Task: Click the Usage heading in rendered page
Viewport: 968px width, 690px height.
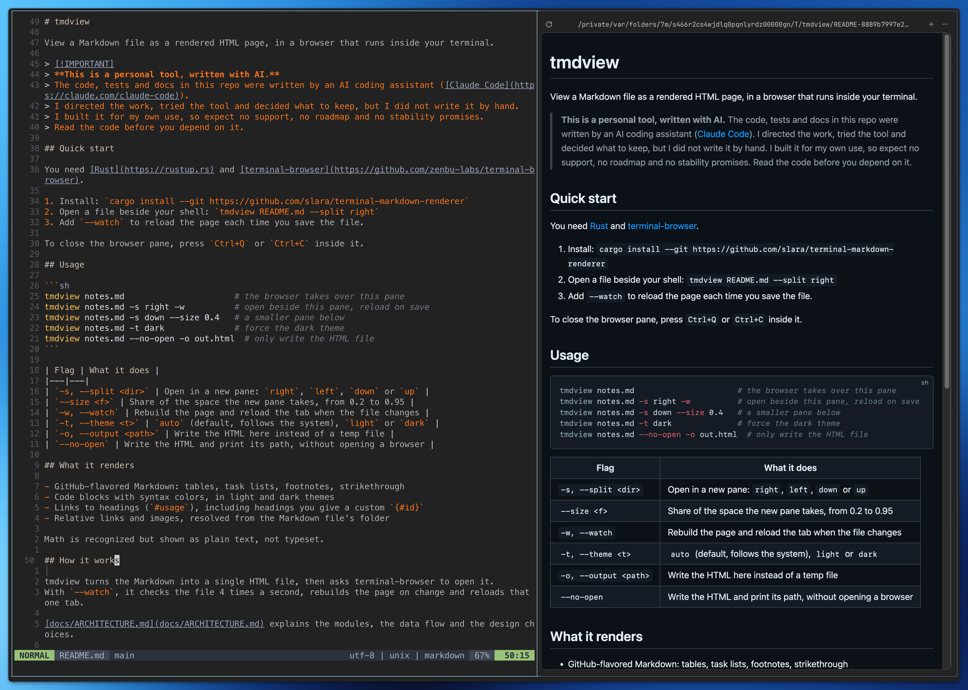Action: click(569, 355)
